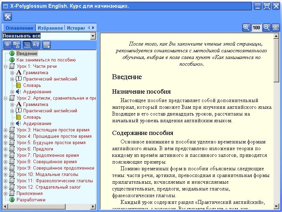
Task: Open the Показывать всё filter dropdown
Action: (93, 36)
